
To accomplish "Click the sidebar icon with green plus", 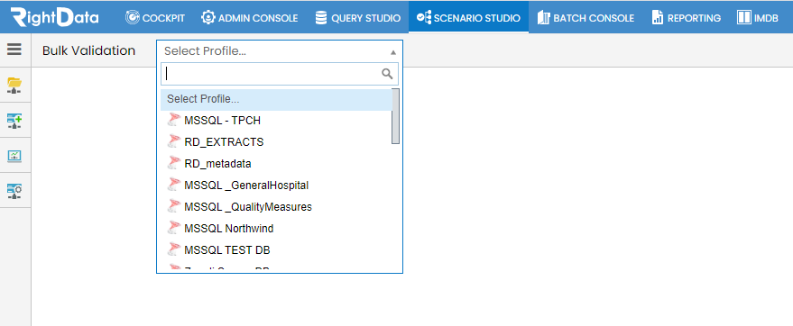I will point(14,121).
